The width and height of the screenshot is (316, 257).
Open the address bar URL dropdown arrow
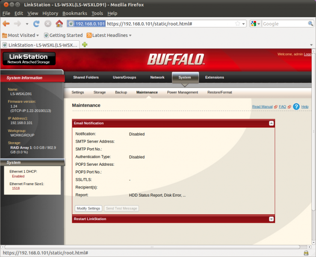243,24
